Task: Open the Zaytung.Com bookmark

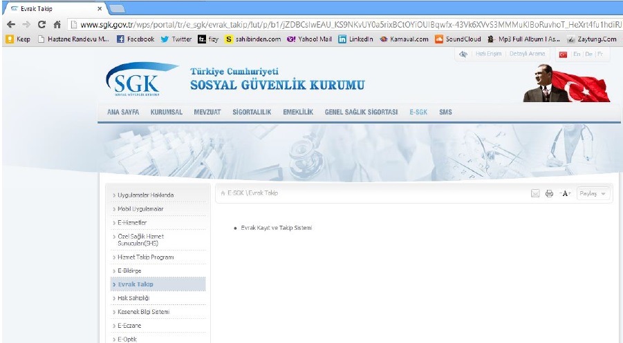Action: (x=592, y=39)
